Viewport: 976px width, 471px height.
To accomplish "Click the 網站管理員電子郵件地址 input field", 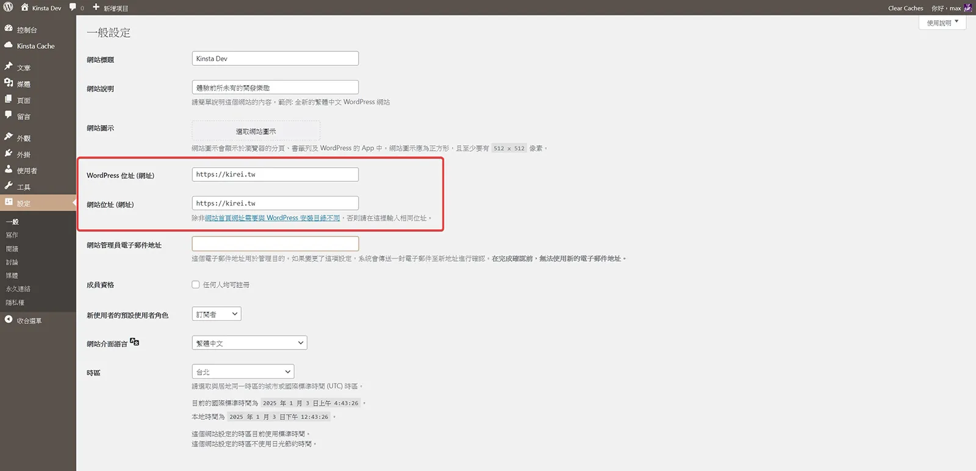I will [x=275, y=244].
